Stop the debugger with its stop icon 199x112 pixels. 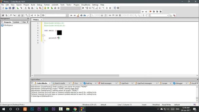tap(110, 8)
